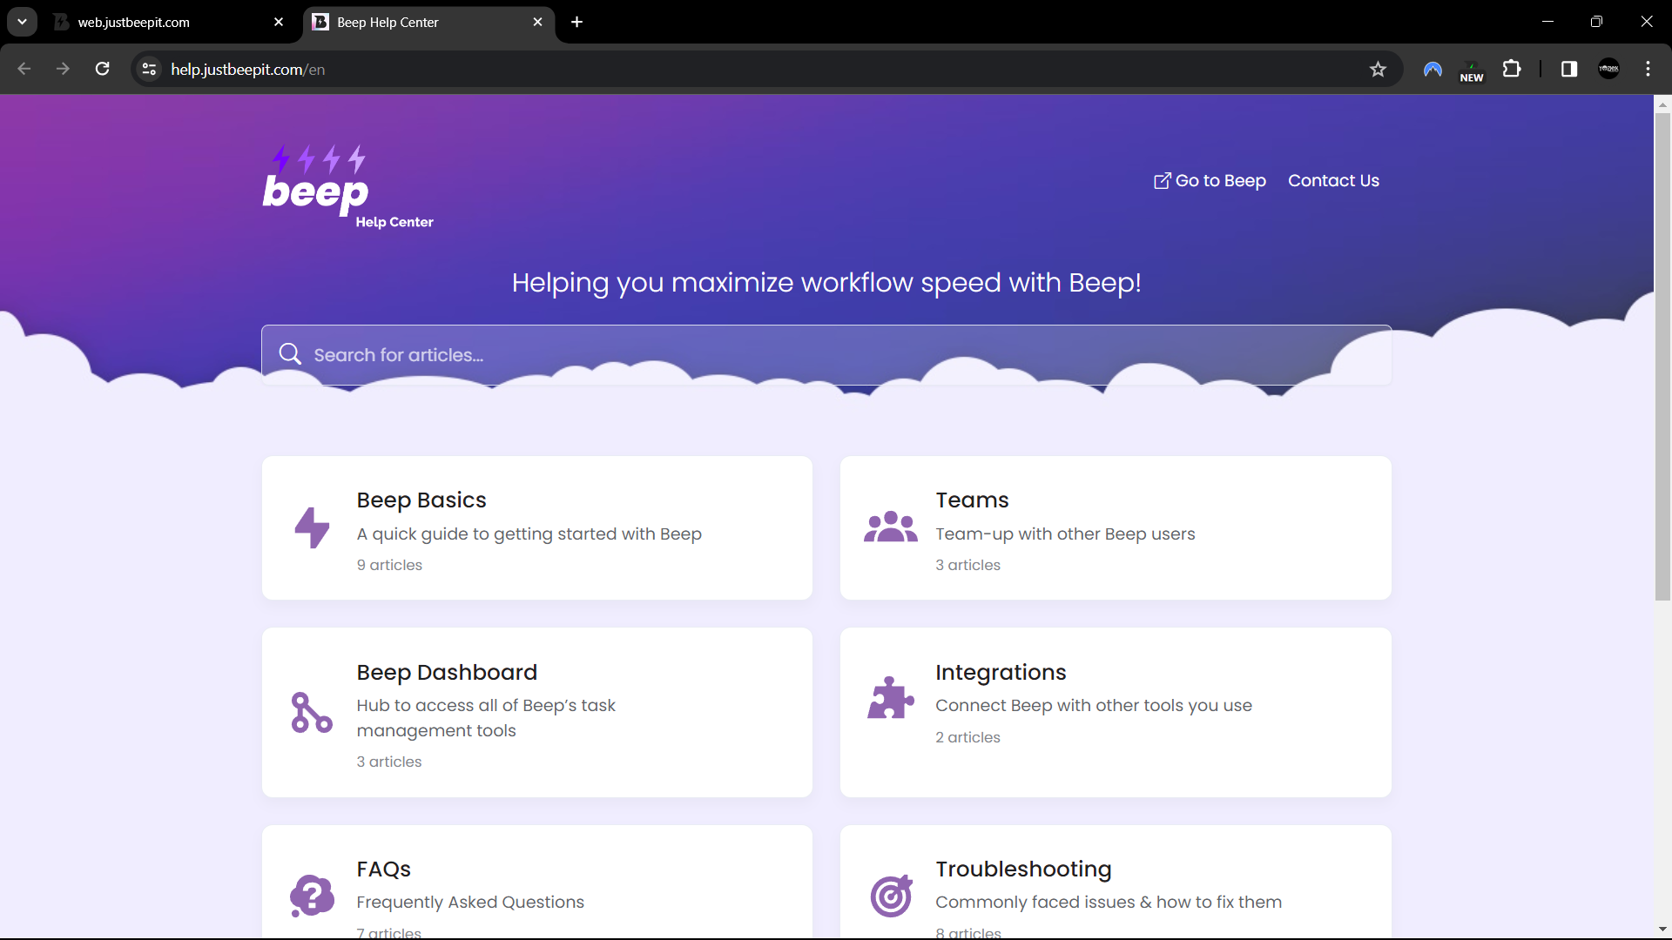Click '2 articles' under Integrations
Image resolution: width=1672 pixels, height=940 pixels.
967,737
